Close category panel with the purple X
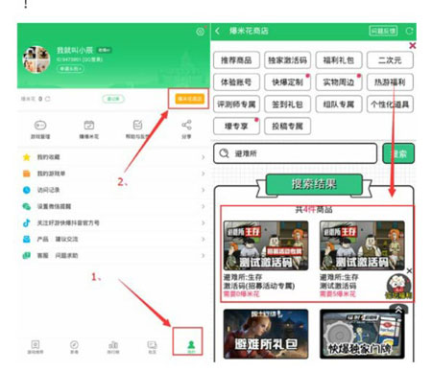The width and height of the screenshot is (432, 372). coord(413,46)
